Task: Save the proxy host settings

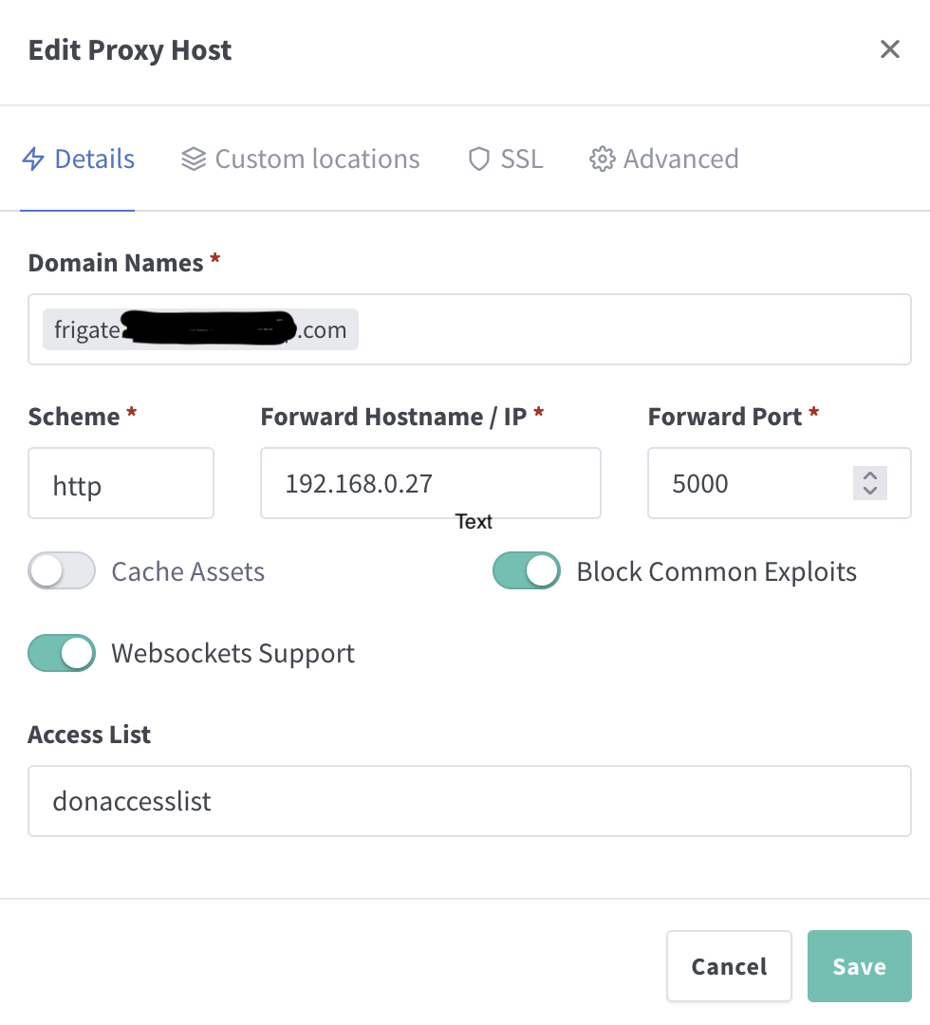Action: (860, 966)
